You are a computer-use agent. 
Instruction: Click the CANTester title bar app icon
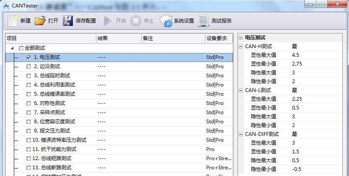click(6, 6)
